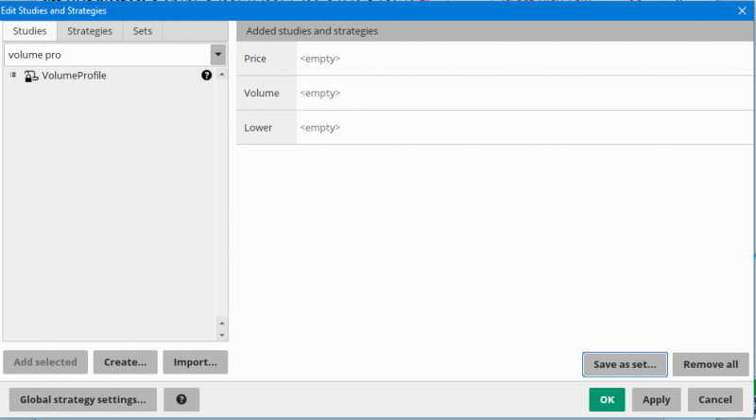
Task: Click the search field containing 'volume pro'
Action: pos(106,55)
